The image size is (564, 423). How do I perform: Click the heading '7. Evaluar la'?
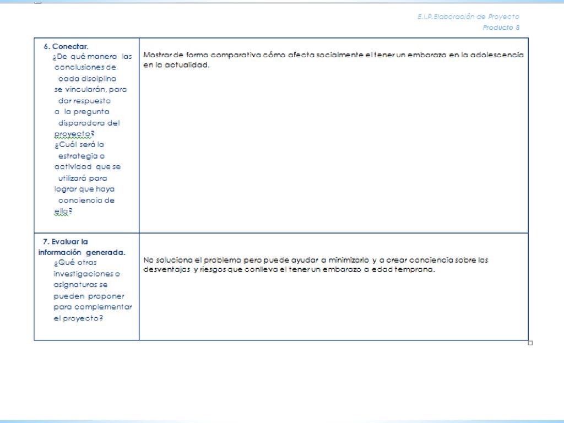[x=65, y=242]
